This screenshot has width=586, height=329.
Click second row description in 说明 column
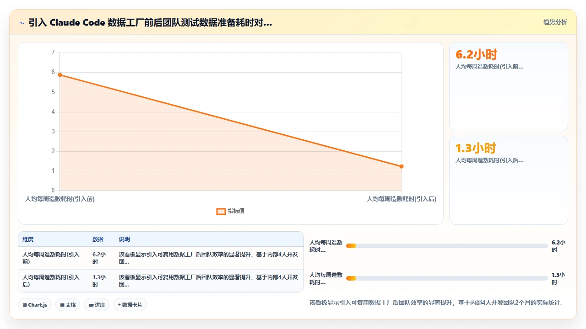pos(208,281)
